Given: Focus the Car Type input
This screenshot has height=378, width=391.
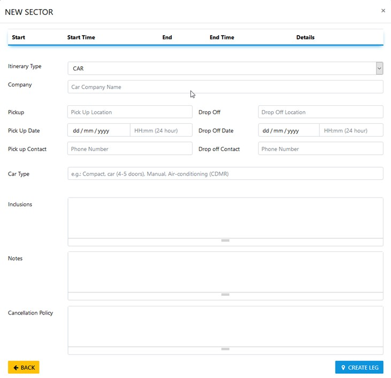Looking at the screenshot, I should tap(225, 174).
